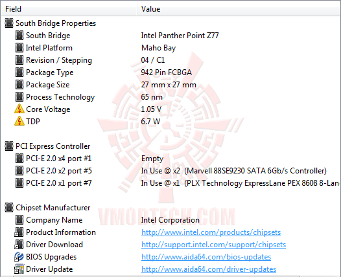
Task: Click the warning icon beside TDP
Action: click(19, 122)
